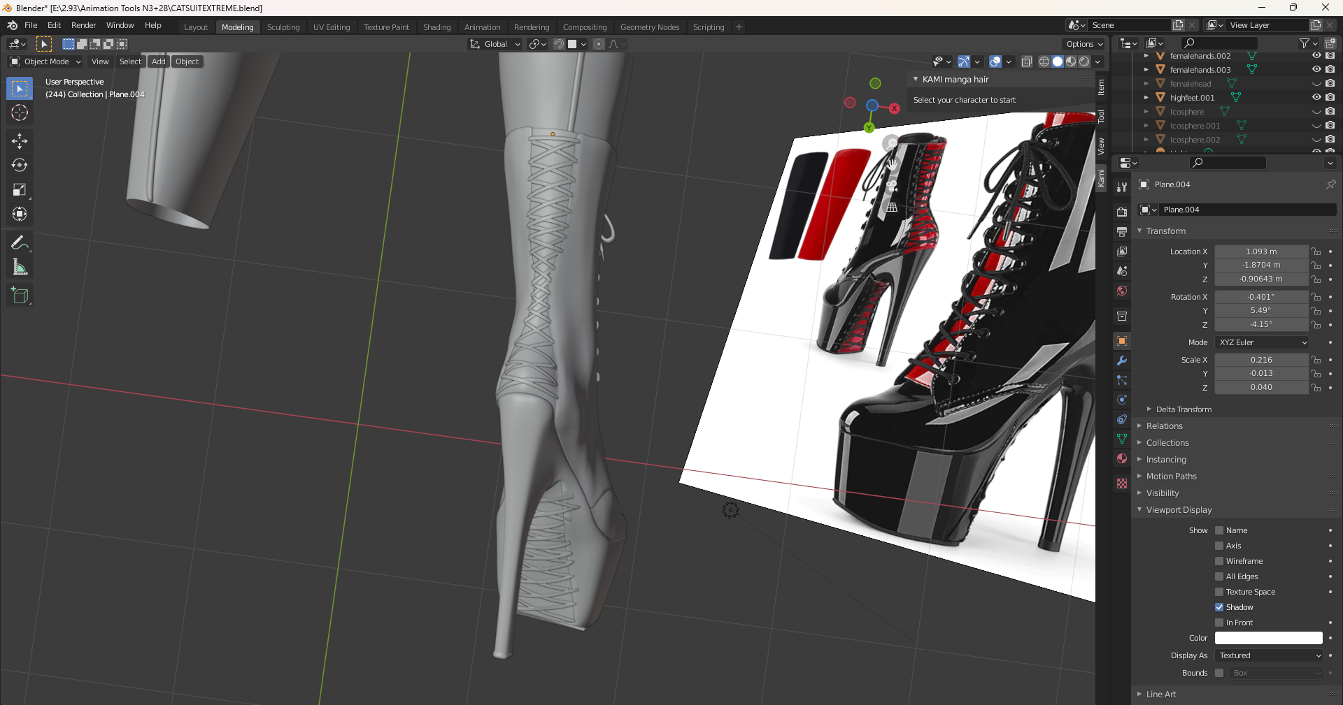The width and height of the screenshot is (1343, 705).
Task: Open the World properties tab
Action: tap(1122, 291)
